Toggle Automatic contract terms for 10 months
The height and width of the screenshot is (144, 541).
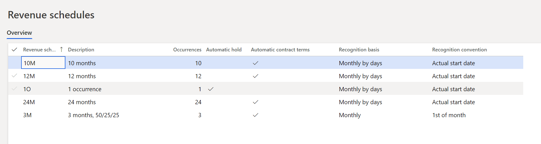click(x=255, y=63)
